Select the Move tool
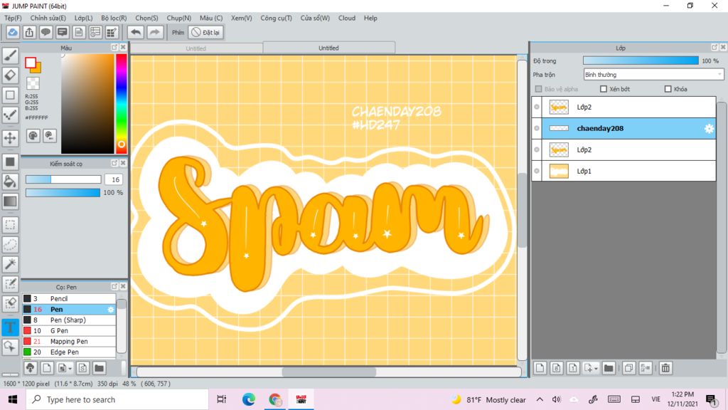The width and height of the screenshot is (728, 410). point(10,137)
